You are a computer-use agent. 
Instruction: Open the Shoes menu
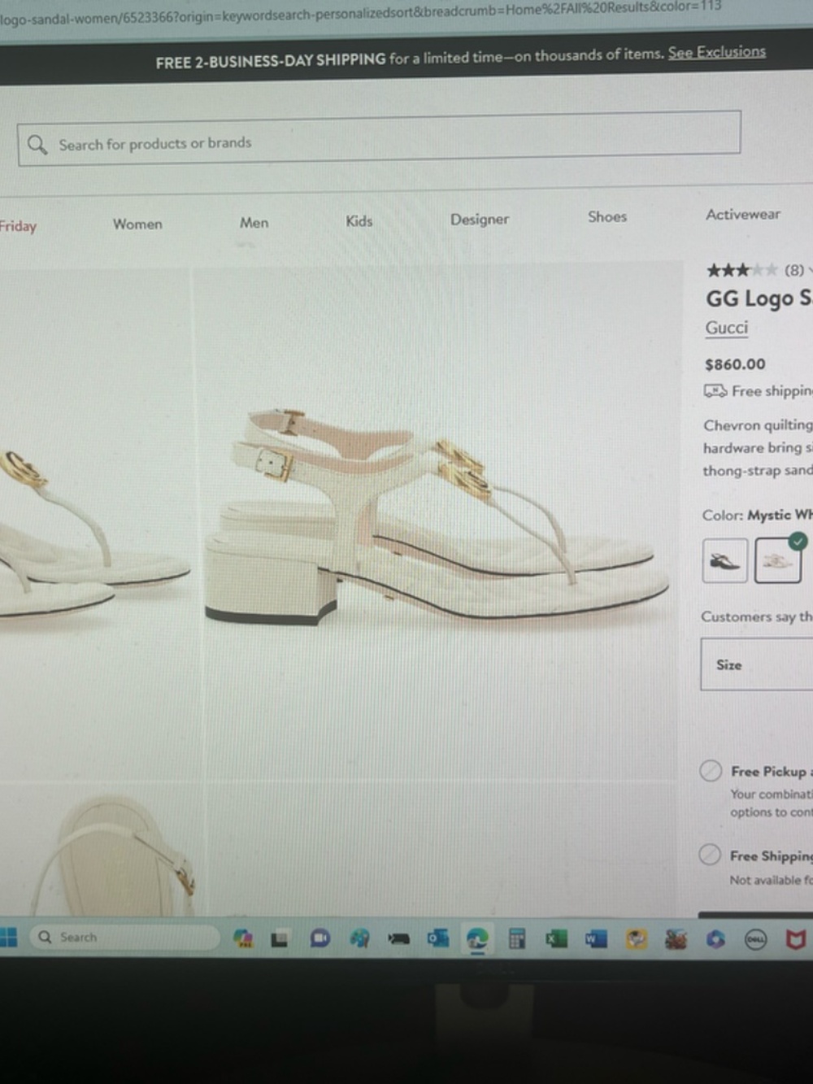coord(607,216)
